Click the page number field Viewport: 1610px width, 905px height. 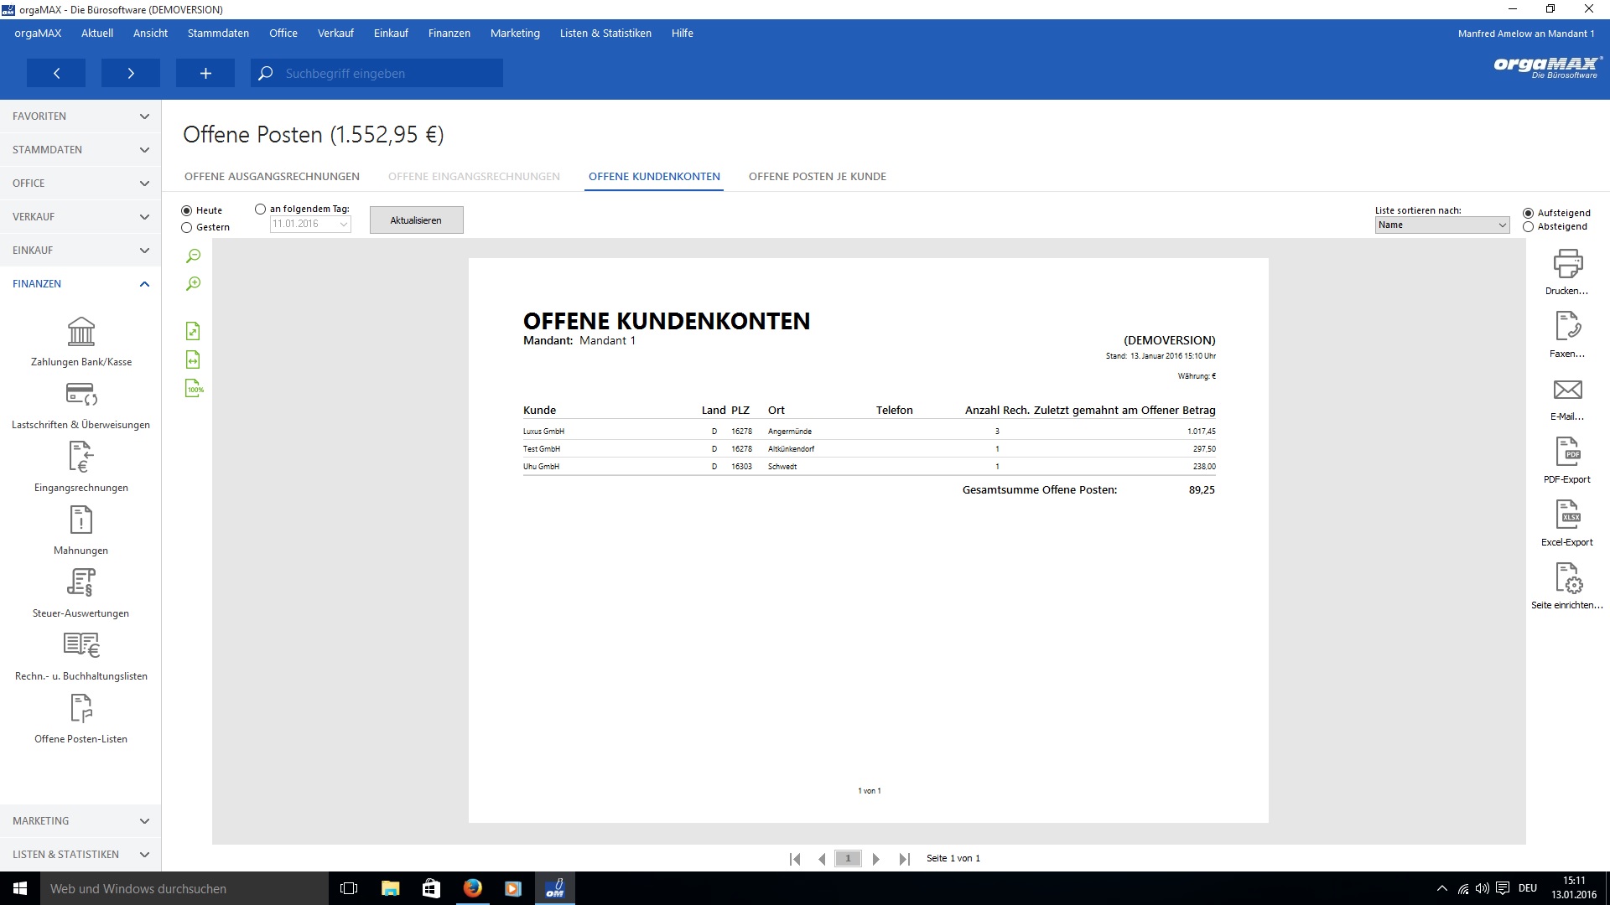pyautogui.click(x=848, y=859)
